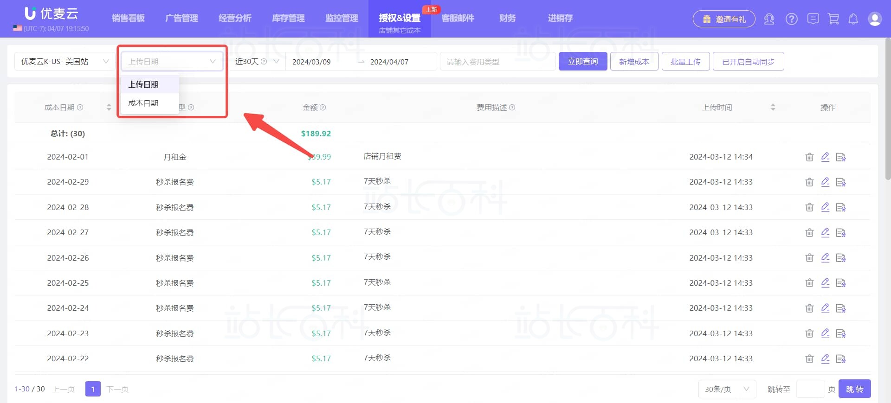The width and height of the screenshot is (891, 403).
Task: Click the 立即查询 button
Action: click(582, 62)
